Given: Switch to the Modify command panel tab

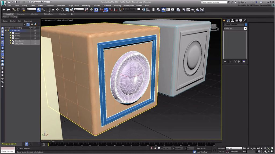Looking at the screenshot, I should [229, 20].
